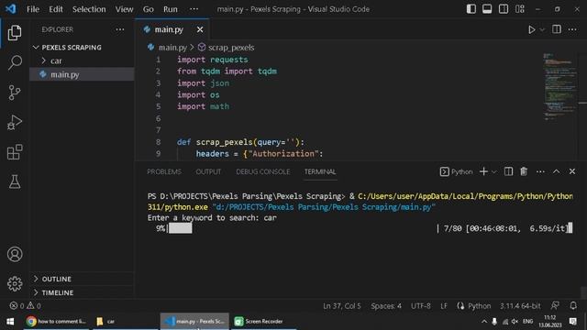Maximize the panel size chevron

557,171
